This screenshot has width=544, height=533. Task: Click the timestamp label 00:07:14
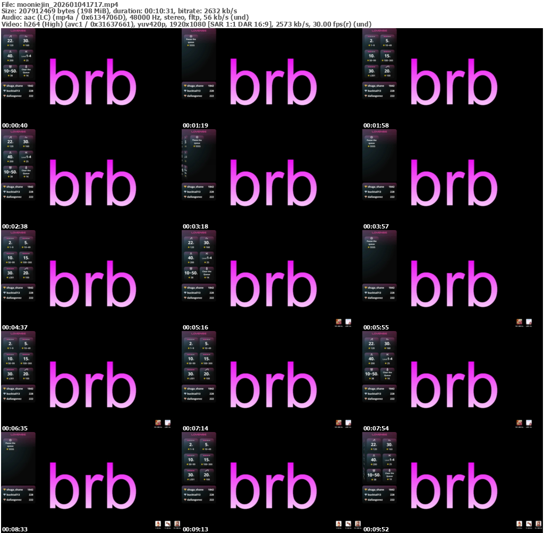point(195,428)
